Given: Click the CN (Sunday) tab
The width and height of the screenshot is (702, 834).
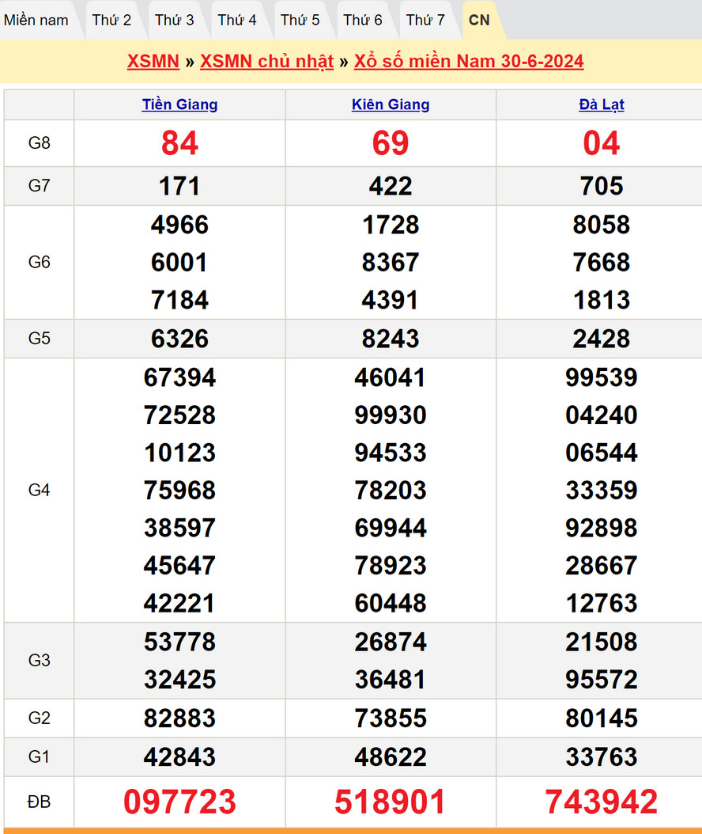Looking at the screenshot, I should (x=479, y=20).
